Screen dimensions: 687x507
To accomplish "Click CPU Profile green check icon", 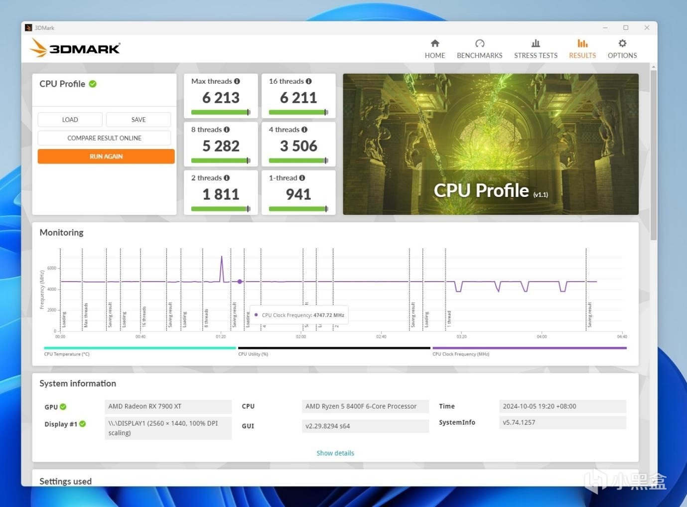I will (93, 84).
